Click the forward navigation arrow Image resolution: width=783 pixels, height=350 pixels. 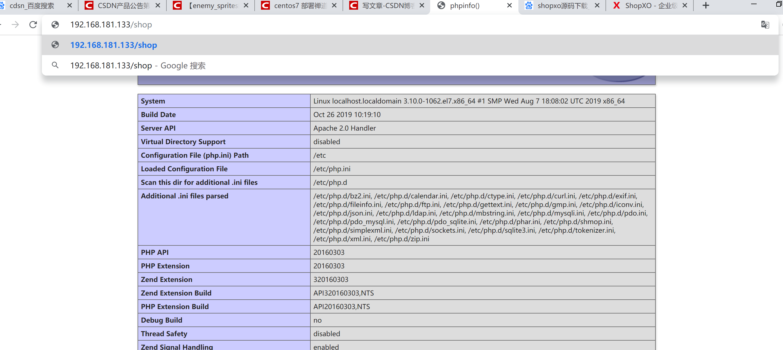tap(15, 25)
